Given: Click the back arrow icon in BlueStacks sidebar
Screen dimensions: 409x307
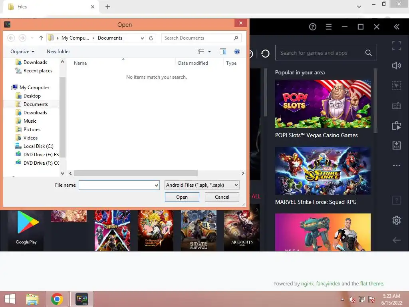Looking at the screenshot, I should click(x=397, y=240).
